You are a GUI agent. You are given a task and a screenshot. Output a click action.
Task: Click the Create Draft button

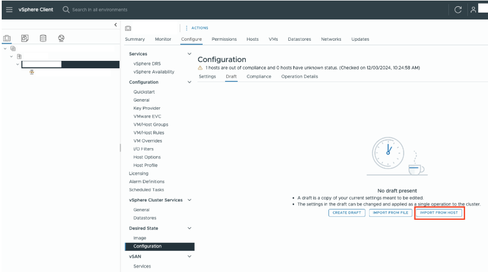[x=347, y=212]
